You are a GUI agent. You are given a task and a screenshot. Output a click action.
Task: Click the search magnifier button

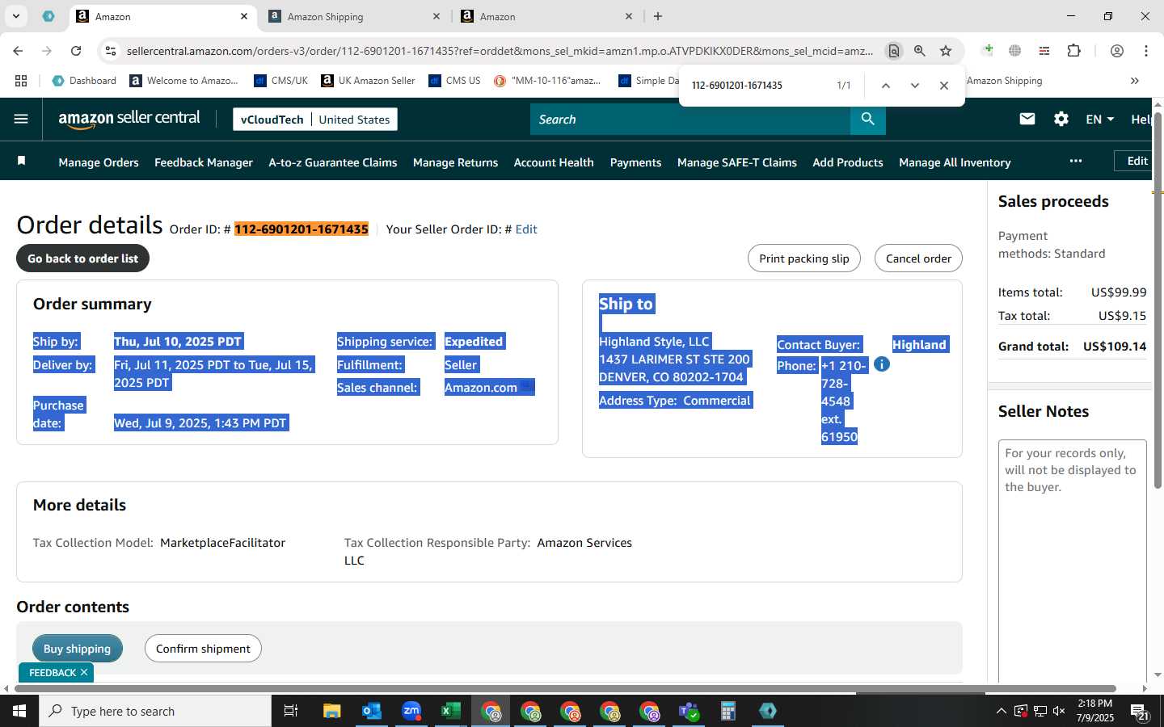[x=867, y=119]
